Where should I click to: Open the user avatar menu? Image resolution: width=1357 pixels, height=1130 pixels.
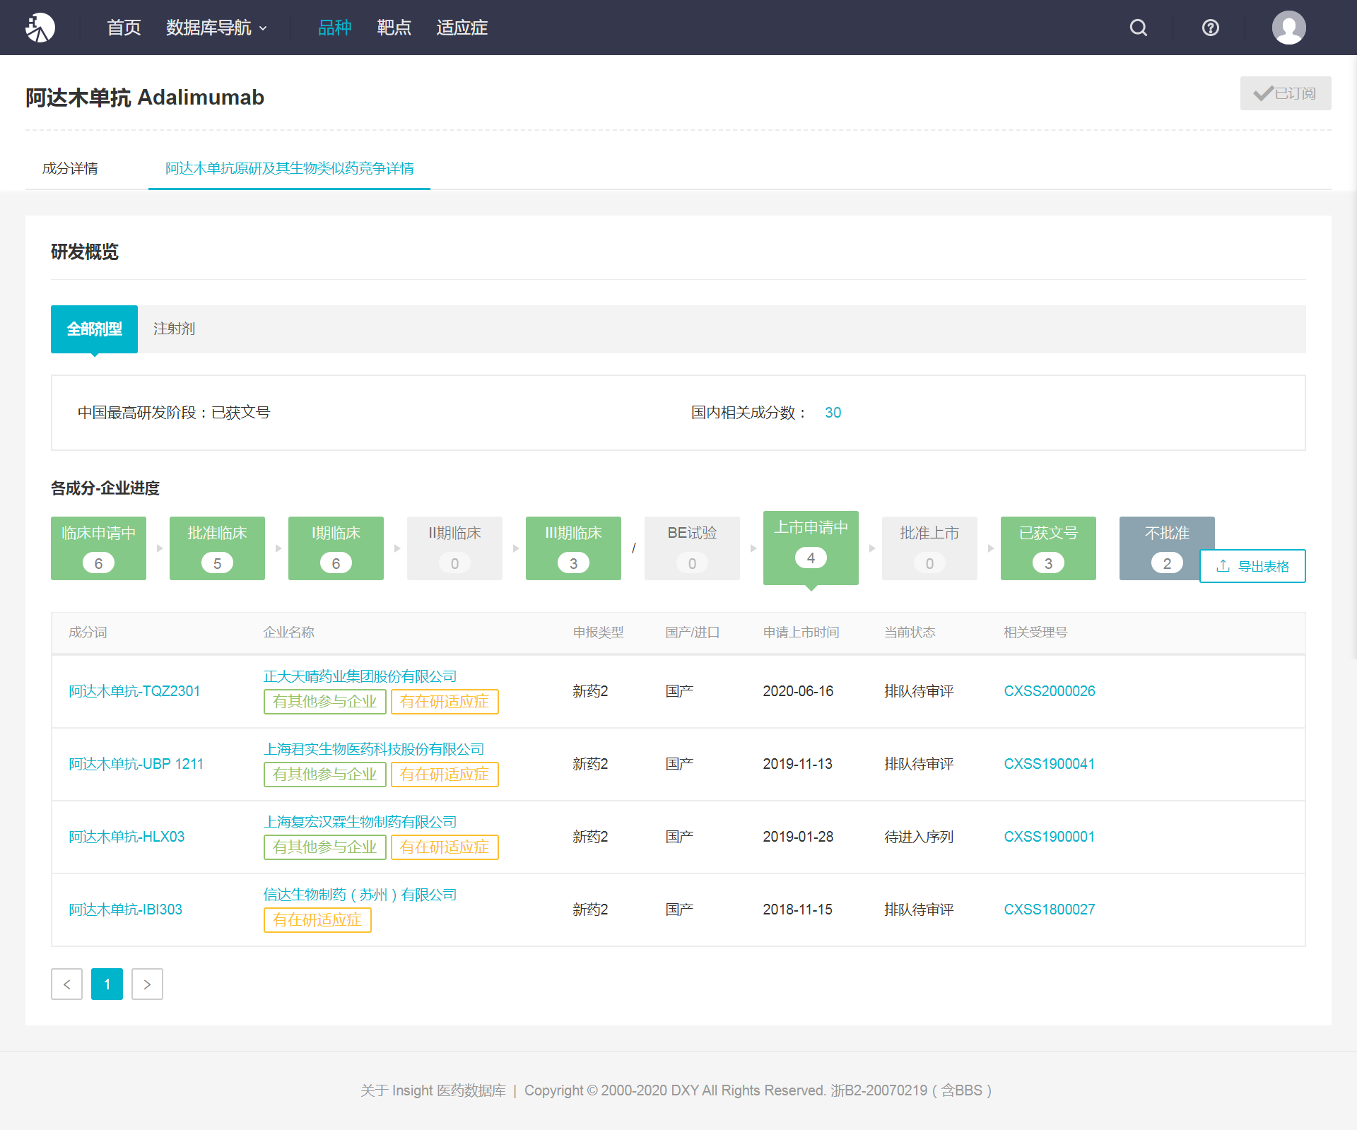coord(1288,28)
